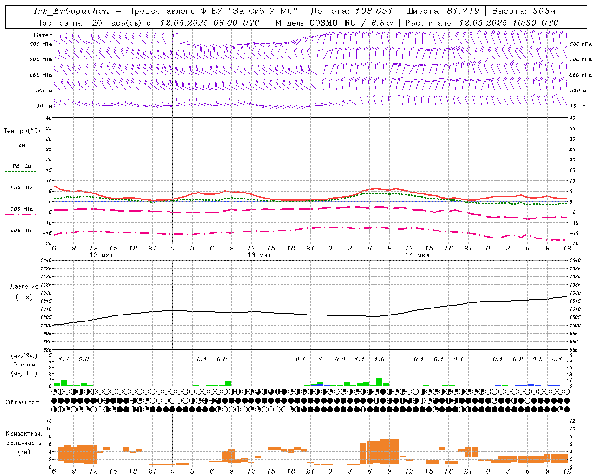This screenshot has width=594, height=475.
Task: Click the 1.1 precipitation value
Action: [360, 359]
